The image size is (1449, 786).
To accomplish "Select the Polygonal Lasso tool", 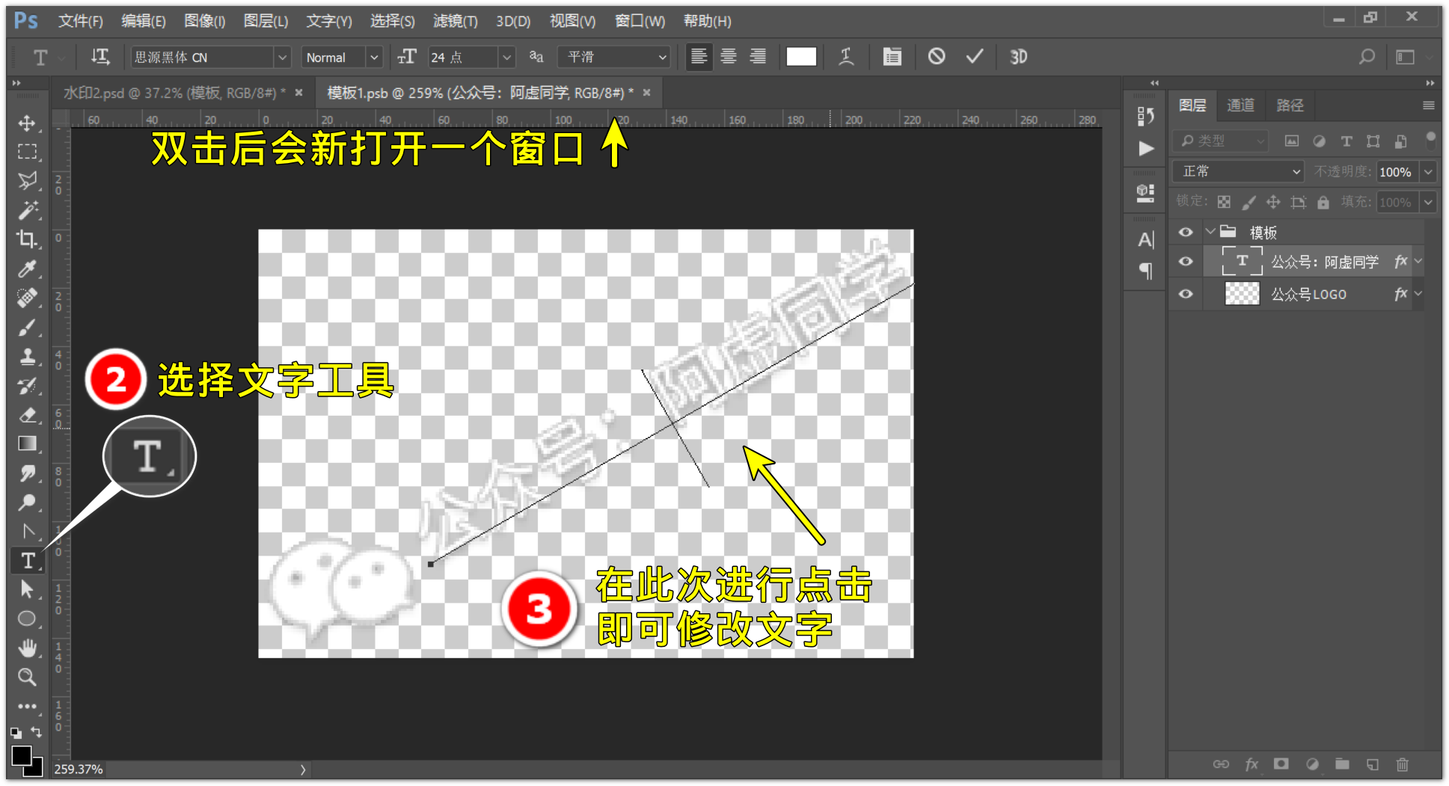I will pyautogui.click(x=28, y=181).
